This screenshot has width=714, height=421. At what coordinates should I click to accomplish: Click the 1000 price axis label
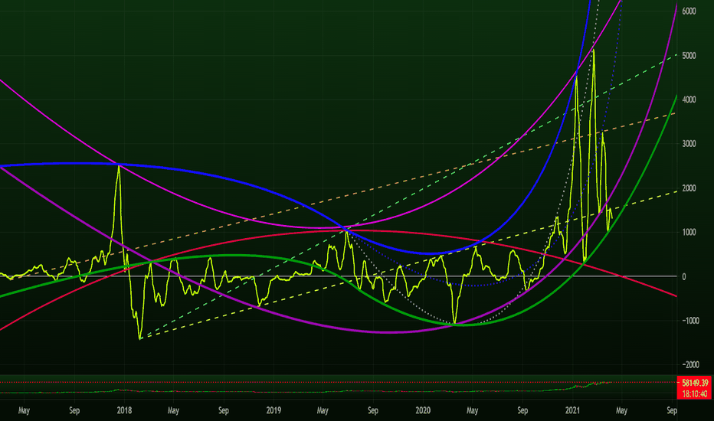(x=689, y=232)
